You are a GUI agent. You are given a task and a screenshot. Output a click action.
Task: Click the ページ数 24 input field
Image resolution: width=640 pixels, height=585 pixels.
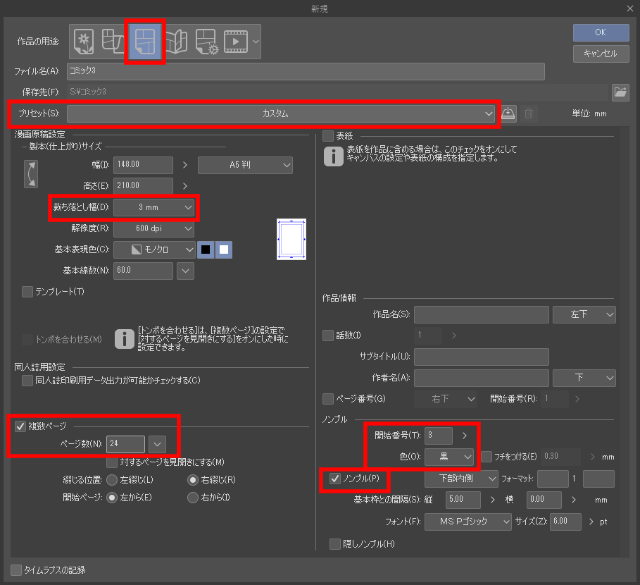pyautogui.click(x=125, y=444)
